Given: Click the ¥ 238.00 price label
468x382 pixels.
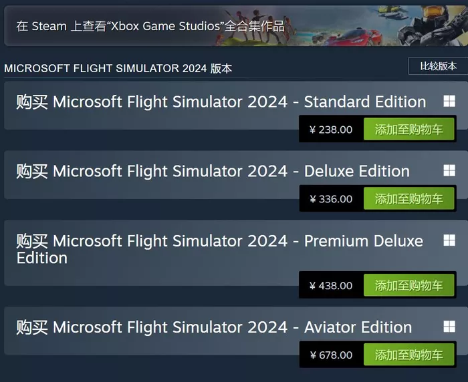Looking at the screenshot, I should 331,130.
